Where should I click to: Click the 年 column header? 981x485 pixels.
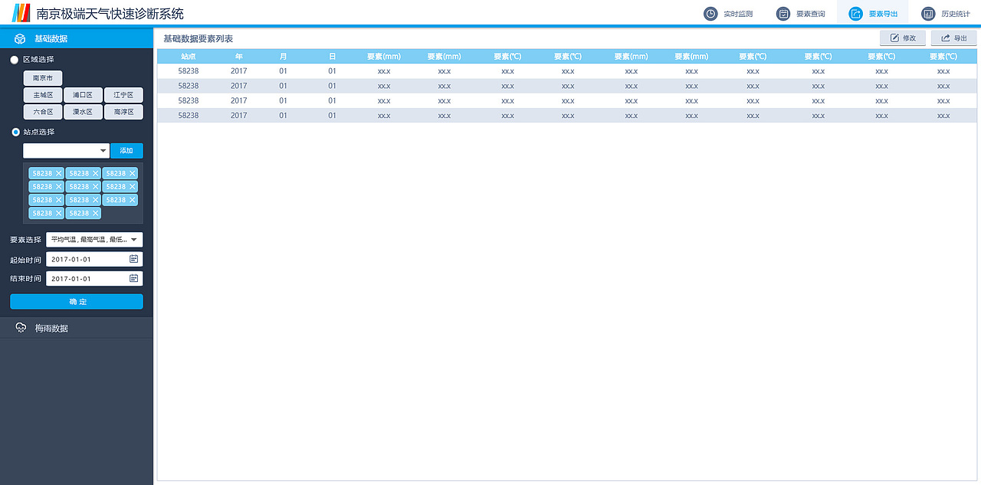[x=239, y=57]
